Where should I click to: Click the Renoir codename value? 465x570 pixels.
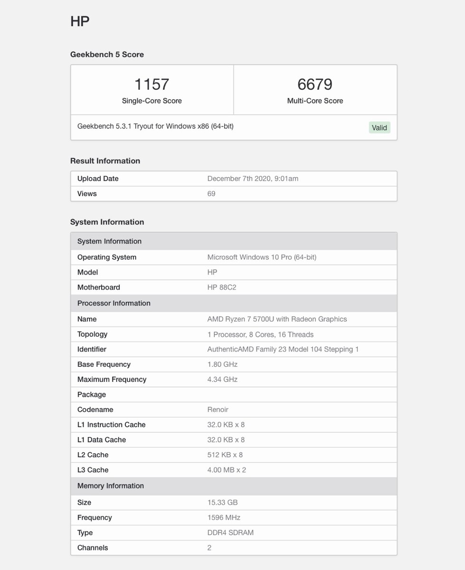pyautogui.click(x=218, y=409)
